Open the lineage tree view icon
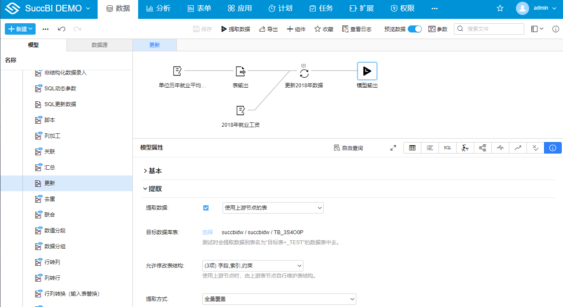The width and height of the screenshot is (563, 307). click(x=483, y=148)
